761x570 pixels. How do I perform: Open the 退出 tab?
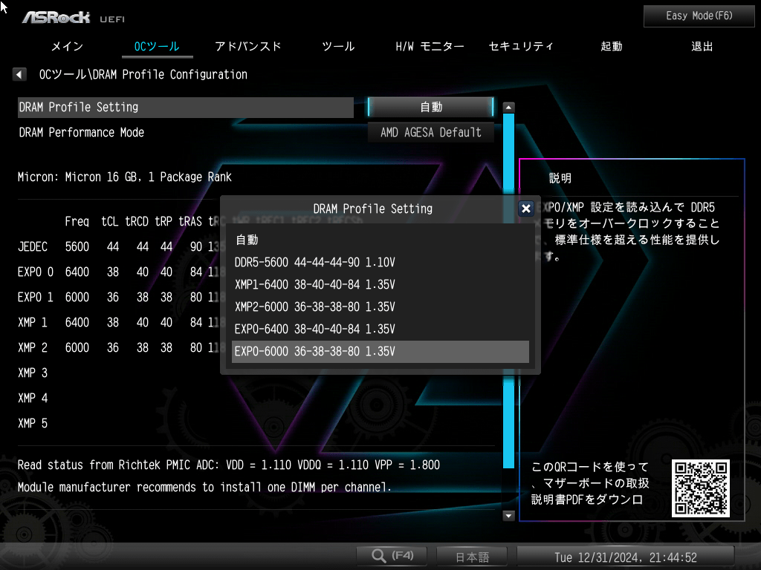coord(702,47)
